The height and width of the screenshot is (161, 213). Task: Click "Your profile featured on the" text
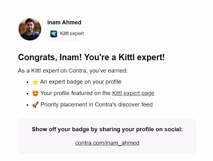point(75,93)
